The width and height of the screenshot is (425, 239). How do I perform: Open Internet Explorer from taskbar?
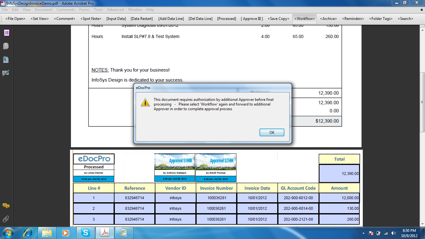tap(28, 233)
